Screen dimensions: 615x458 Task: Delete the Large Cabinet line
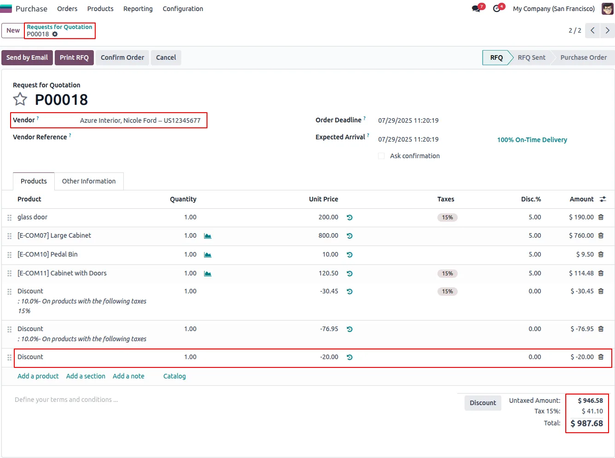[601, 235]
